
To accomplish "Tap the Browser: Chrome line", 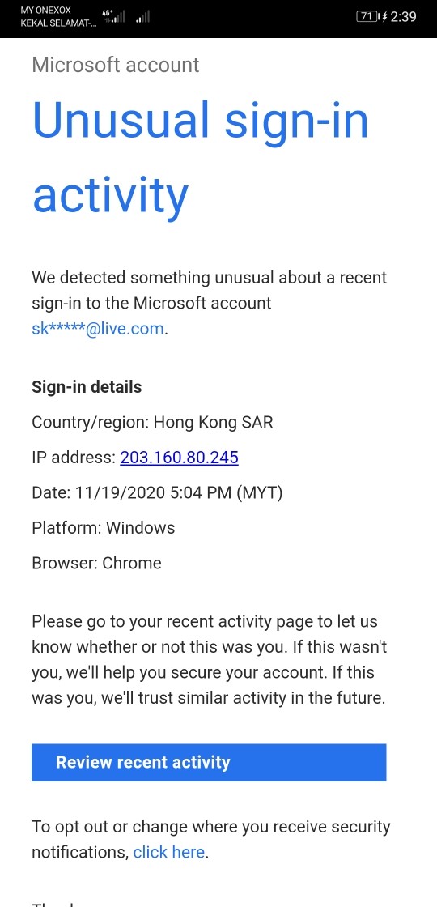I will [x=96, y=563].
